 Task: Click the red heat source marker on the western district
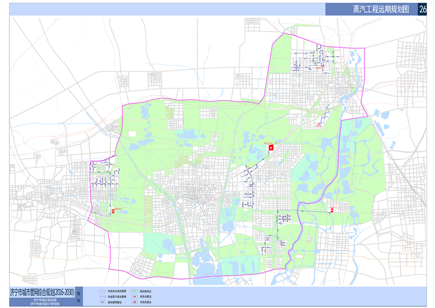113,211
